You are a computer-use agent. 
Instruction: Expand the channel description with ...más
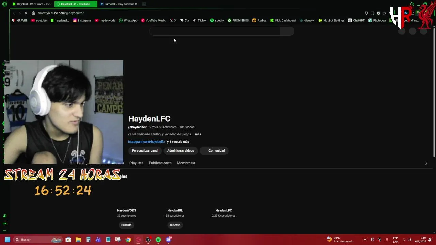[197, 134]
